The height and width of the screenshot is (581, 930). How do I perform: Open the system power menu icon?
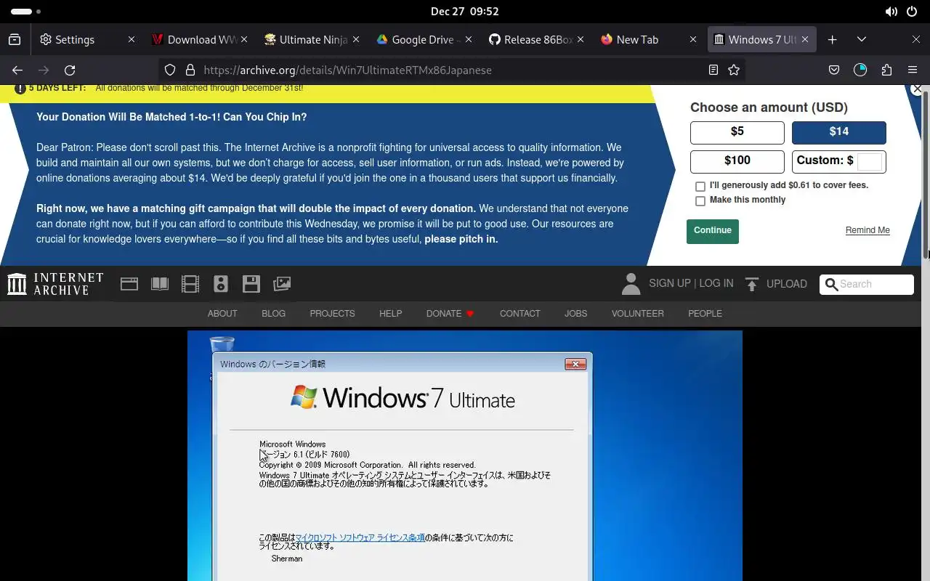pos(912,12)
